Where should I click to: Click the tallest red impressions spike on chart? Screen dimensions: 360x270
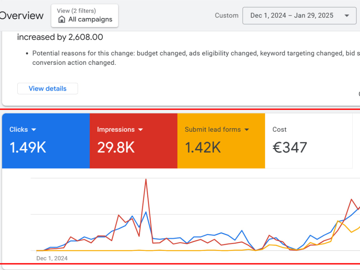pos(146,180)
